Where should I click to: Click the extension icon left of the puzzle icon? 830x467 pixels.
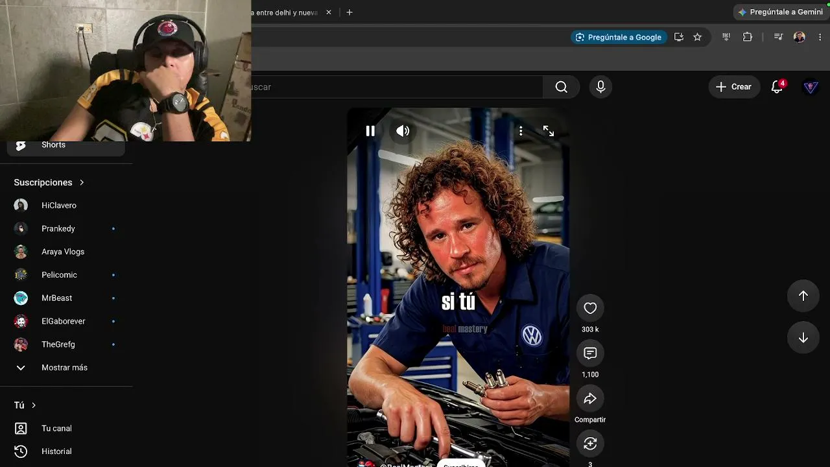pyautogui.click(x=726, y=37)
